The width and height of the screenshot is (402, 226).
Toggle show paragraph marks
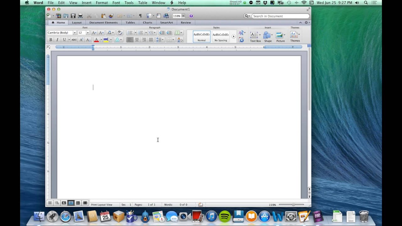pyautogui.click(x=140, y=16)
